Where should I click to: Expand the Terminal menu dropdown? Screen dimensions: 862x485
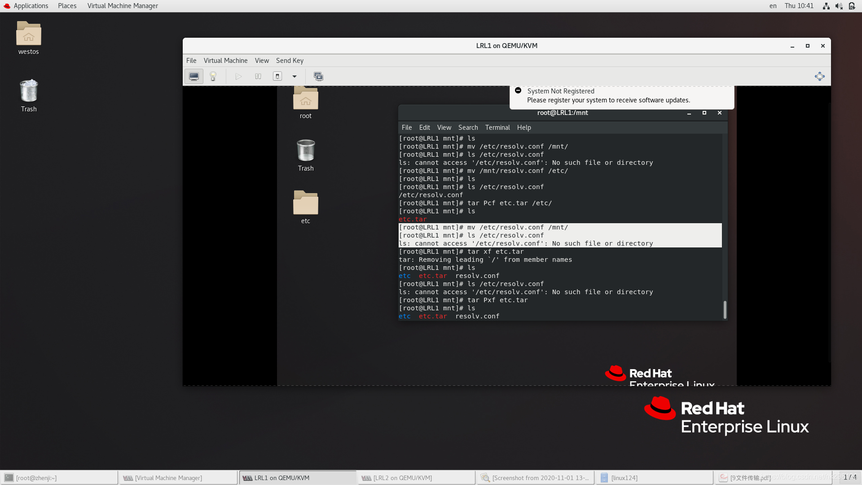(497, 128)
